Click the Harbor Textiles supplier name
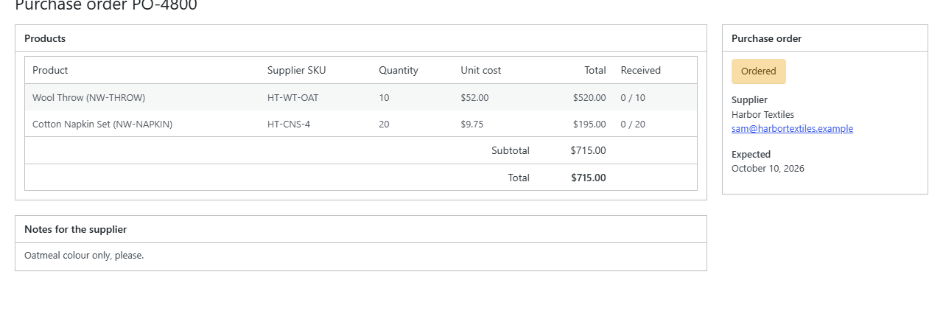Screen dimensions: 943x333 (763, 114)
